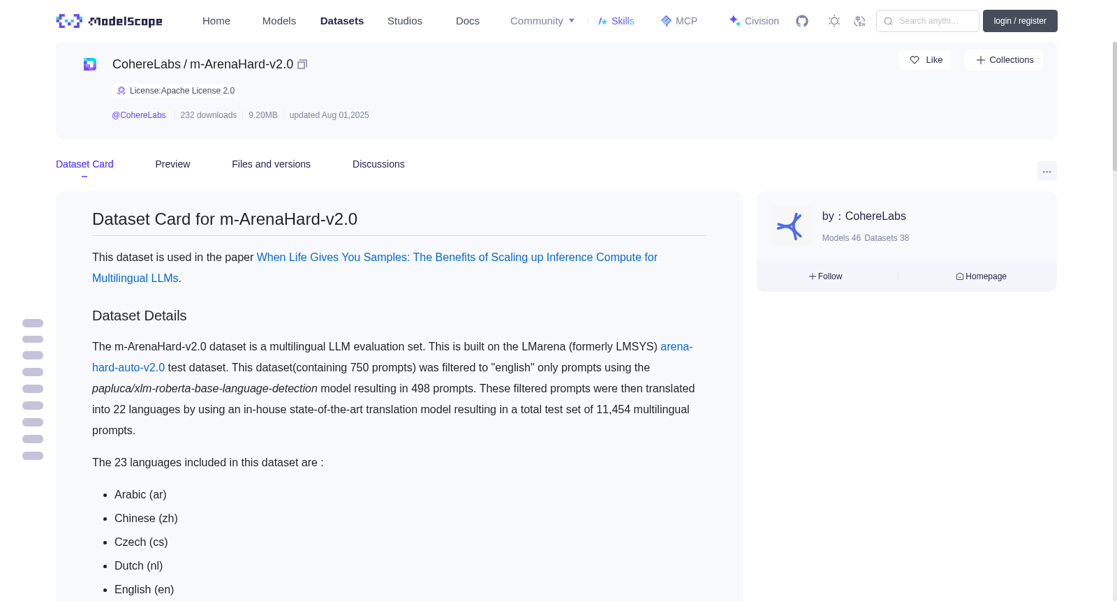Screen dimensions: 1117x601
Task: Click the '9.20MB' size text
Action: [263, 115]
